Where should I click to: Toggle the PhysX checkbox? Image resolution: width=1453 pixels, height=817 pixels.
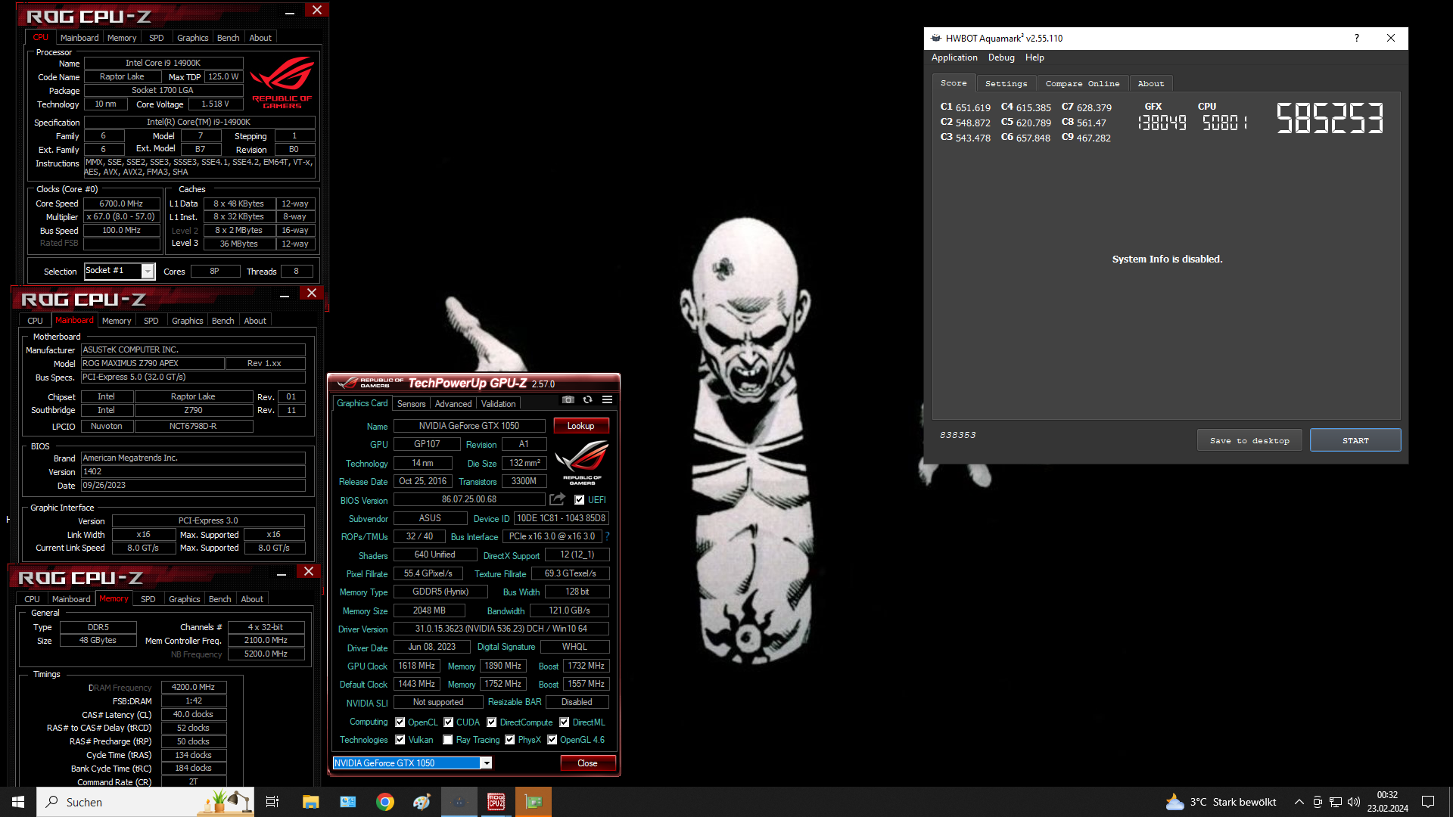tap(510, 740)
